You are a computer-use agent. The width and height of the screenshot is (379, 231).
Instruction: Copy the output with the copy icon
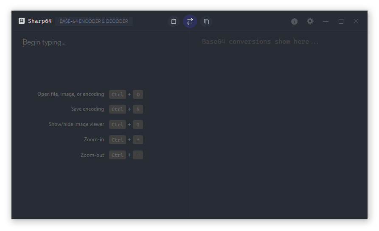coord(206,22)
